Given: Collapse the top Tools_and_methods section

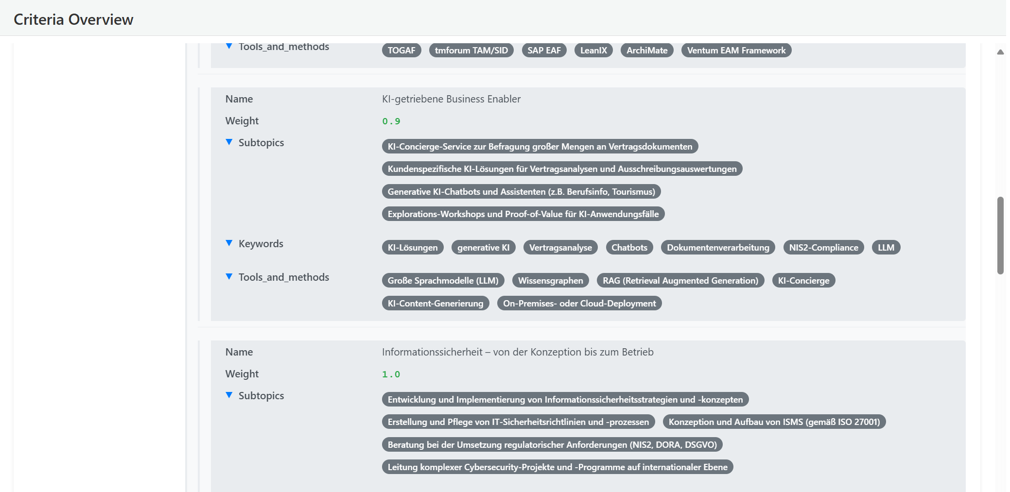Looking at the screenshot, I should coord(229,46).
